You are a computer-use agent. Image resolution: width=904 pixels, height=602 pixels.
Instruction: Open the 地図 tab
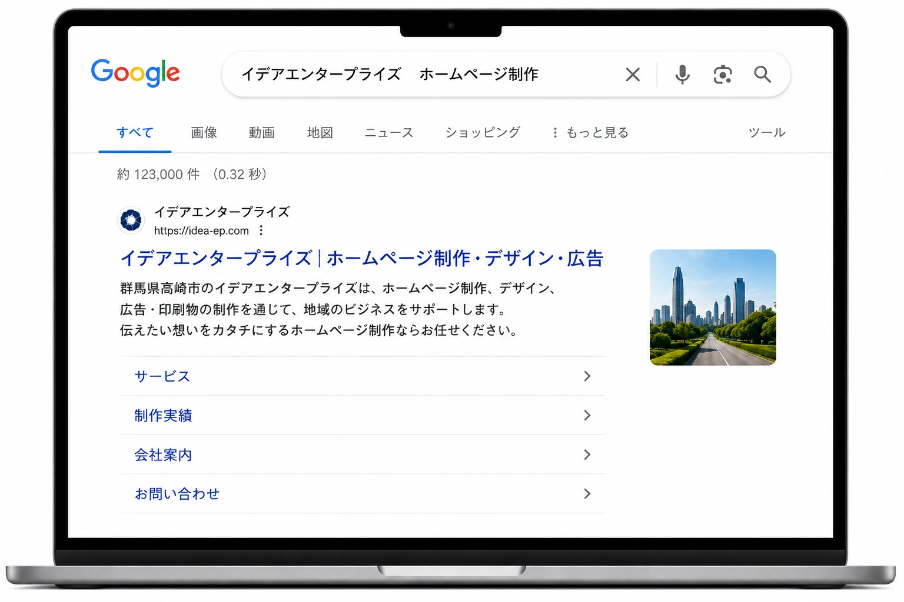[320, 133]
